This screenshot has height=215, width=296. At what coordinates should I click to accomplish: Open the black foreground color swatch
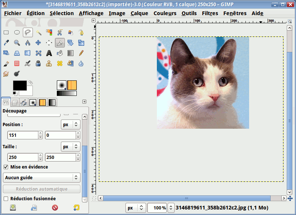(19, 85)
